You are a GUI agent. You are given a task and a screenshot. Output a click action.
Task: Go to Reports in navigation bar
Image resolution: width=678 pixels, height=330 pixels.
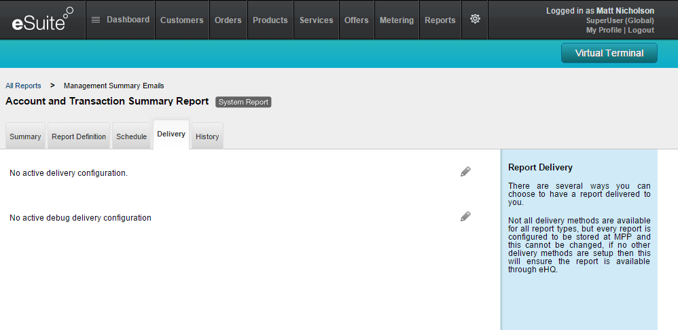coord(440,20)
